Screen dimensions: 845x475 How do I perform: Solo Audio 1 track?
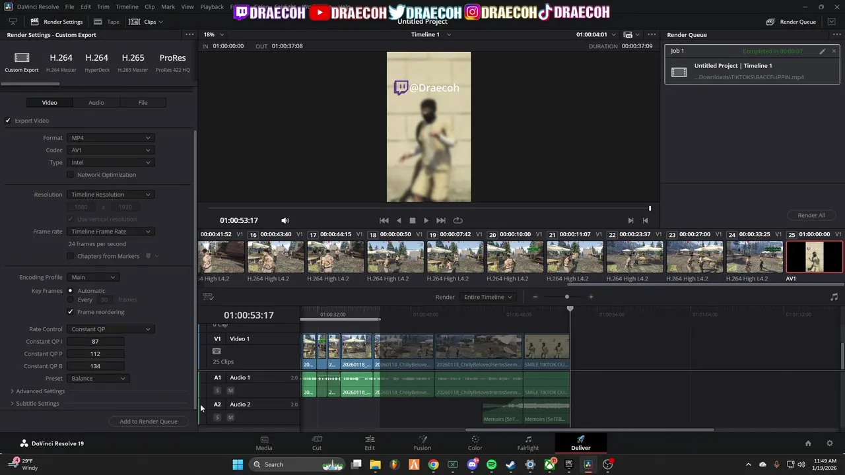[x=217, y=391]
